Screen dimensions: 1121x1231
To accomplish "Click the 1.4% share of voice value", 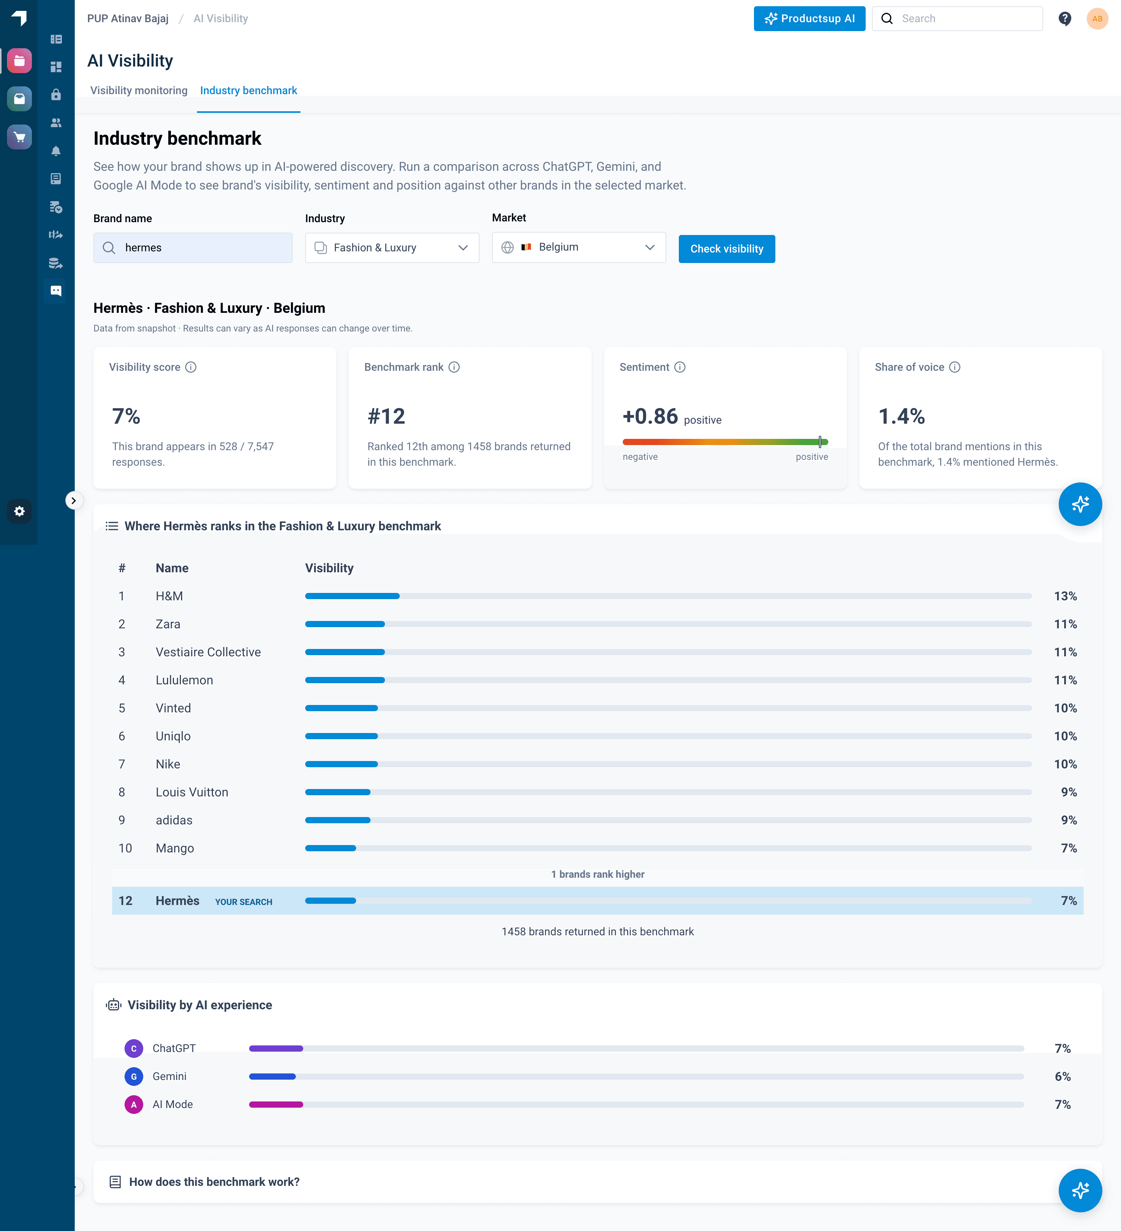I will [902, 416].
